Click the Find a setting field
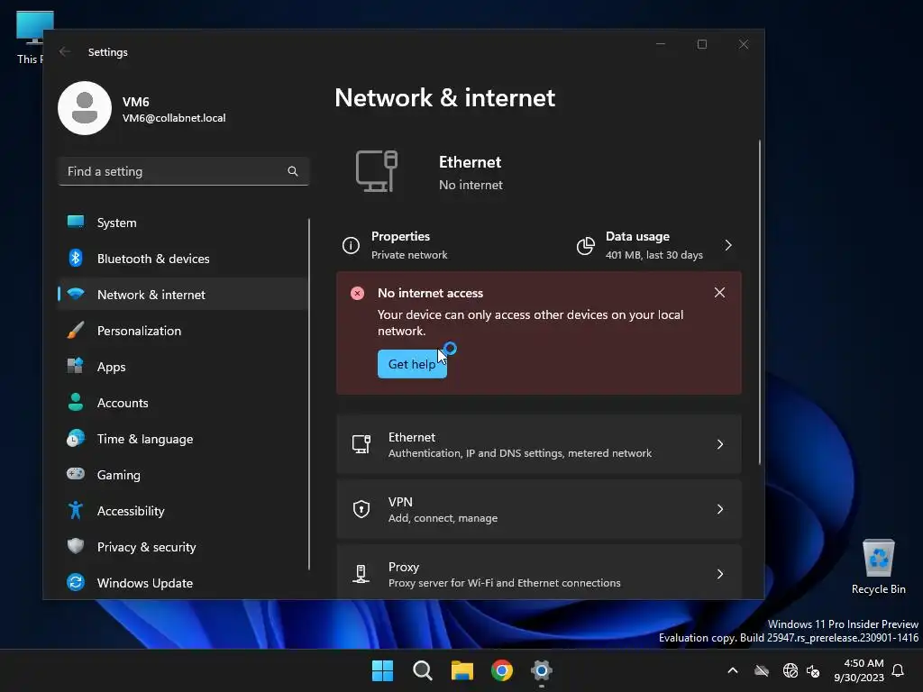The height and width of the screenshot is (692, 923). click(x=184, y=171)
